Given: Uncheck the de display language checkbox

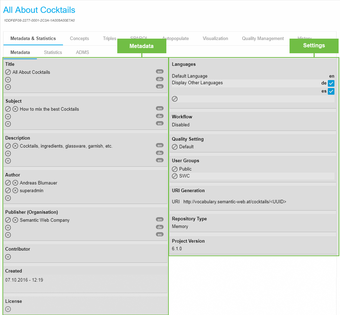Looking at the screenshot, I should (331, 83).
